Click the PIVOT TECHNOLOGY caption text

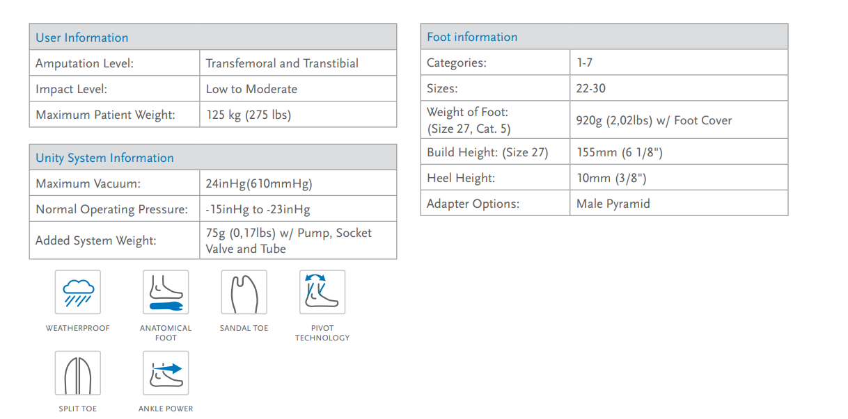click(322, 333)
